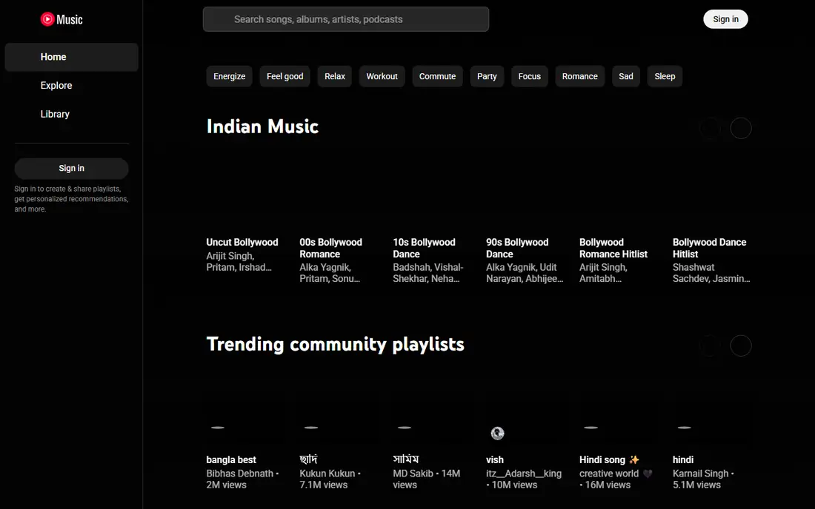The width and height of the screenshot is (815, 509).
Task: Click "Badshah, Vishal-Shekhar, Neha…" artists text
Action: [428, 273]
